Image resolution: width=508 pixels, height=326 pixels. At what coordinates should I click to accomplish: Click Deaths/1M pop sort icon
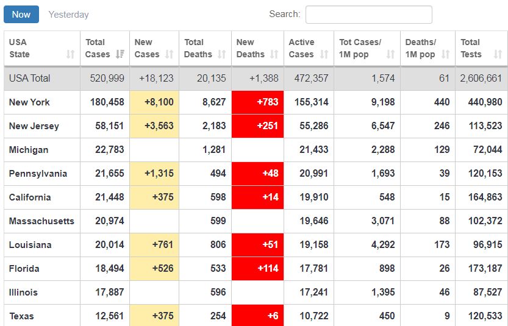445,55
